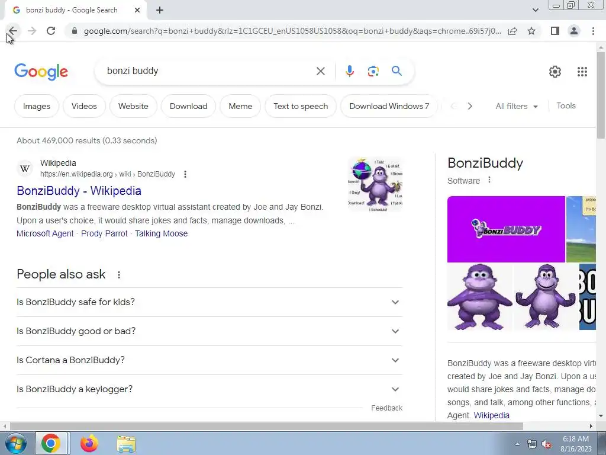Click the muted volume tray icon

click(546, 444)
